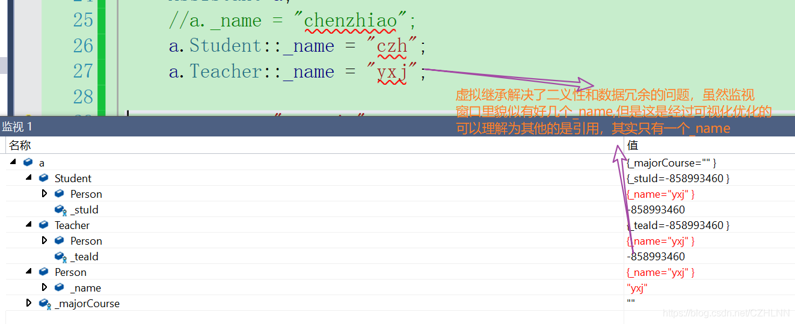The height and width of the screenshot is (324, 795).
Task: Click the 名称 column header
Action: click(20, 145)
